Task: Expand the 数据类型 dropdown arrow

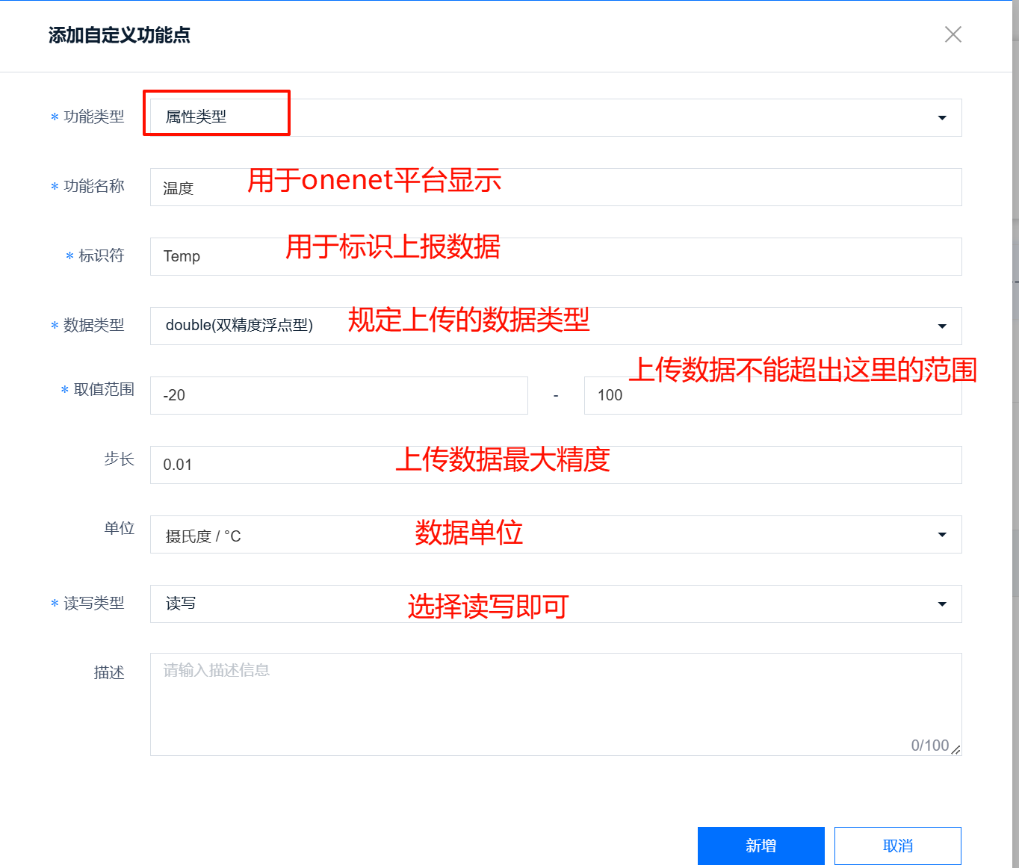Action: 942,326
